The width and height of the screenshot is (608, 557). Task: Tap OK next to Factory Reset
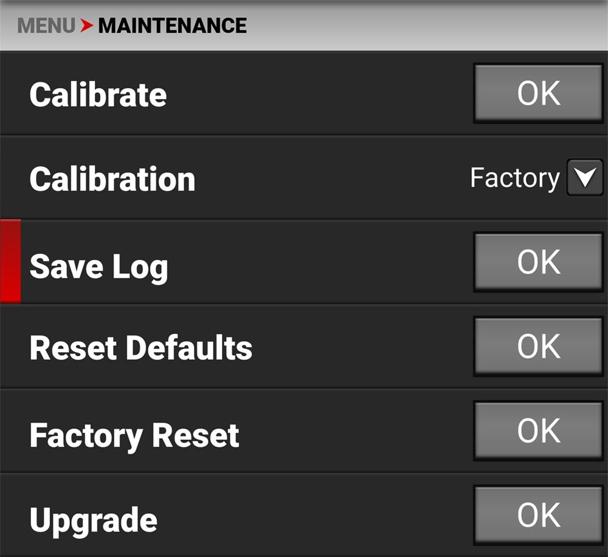tap(538, 431)
